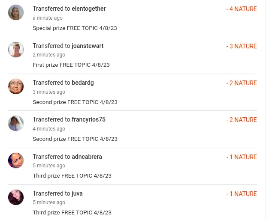Open bedardg's profile avatar
Screen dimensions: 266x220
(x=16, y=86)
